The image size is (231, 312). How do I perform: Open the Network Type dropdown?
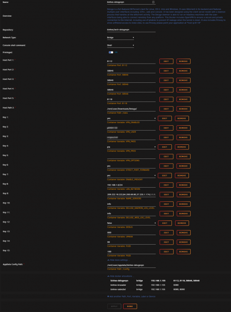tap(120, 37)
